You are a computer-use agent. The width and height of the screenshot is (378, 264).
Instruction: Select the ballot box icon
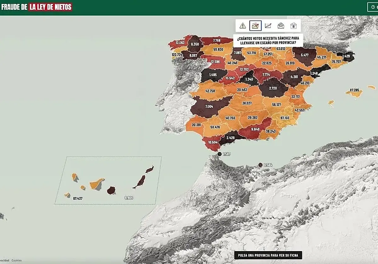(x=293, y=26)
